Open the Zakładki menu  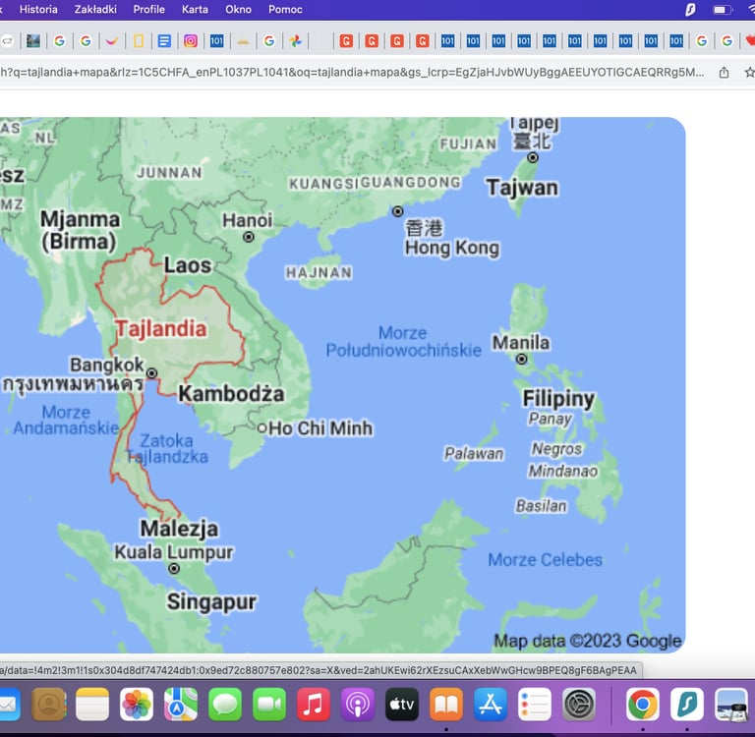[95, 10]
